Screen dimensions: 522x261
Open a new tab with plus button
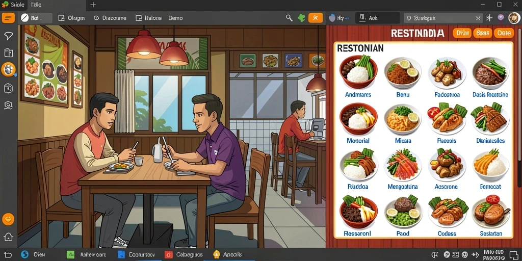click(93, 5)
